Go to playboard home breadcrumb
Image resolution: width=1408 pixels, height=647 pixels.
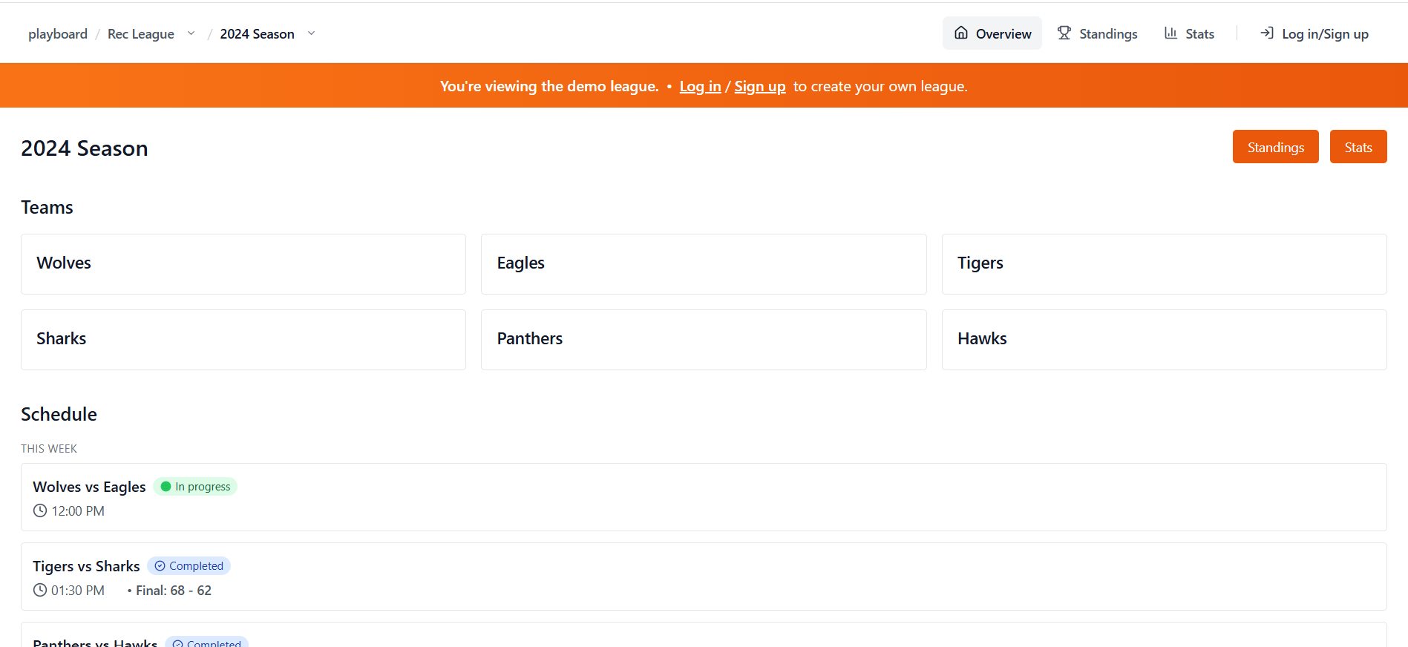tap(58, 34)
